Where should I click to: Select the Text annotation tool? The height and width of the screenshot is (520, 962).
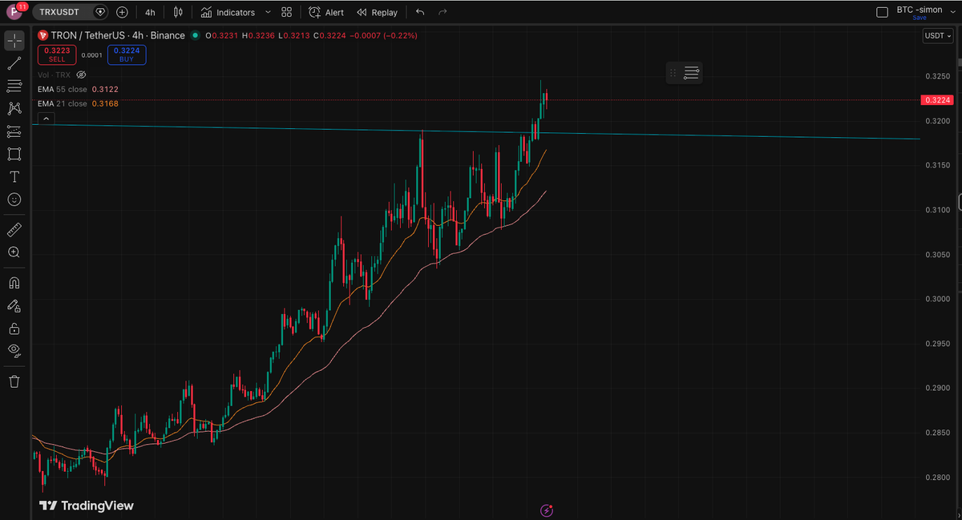point(14,176)
